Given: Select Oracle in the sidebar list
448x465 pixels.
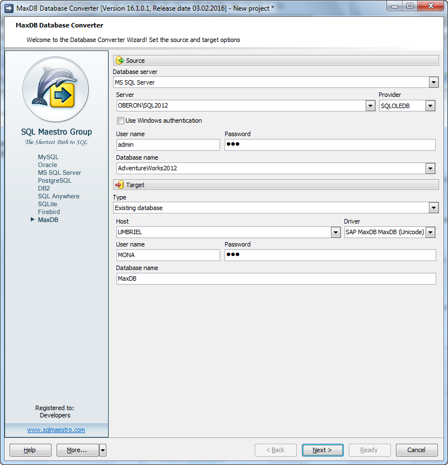Looking at the screenshot, I should click(48, 165).
